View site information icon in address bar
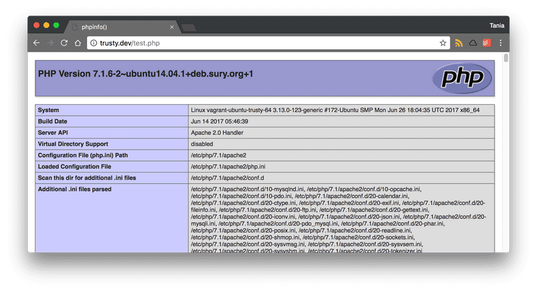Viewport: 537px width, 292px height. click(94, 43)
